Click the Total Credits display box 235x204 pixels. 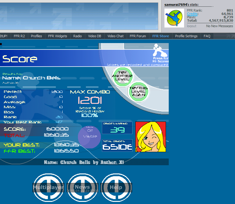pos(117,146)
